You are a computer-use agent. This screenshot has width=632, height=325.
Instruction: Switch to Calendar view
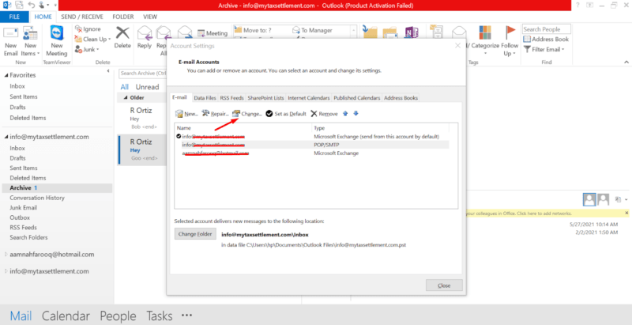66,316
